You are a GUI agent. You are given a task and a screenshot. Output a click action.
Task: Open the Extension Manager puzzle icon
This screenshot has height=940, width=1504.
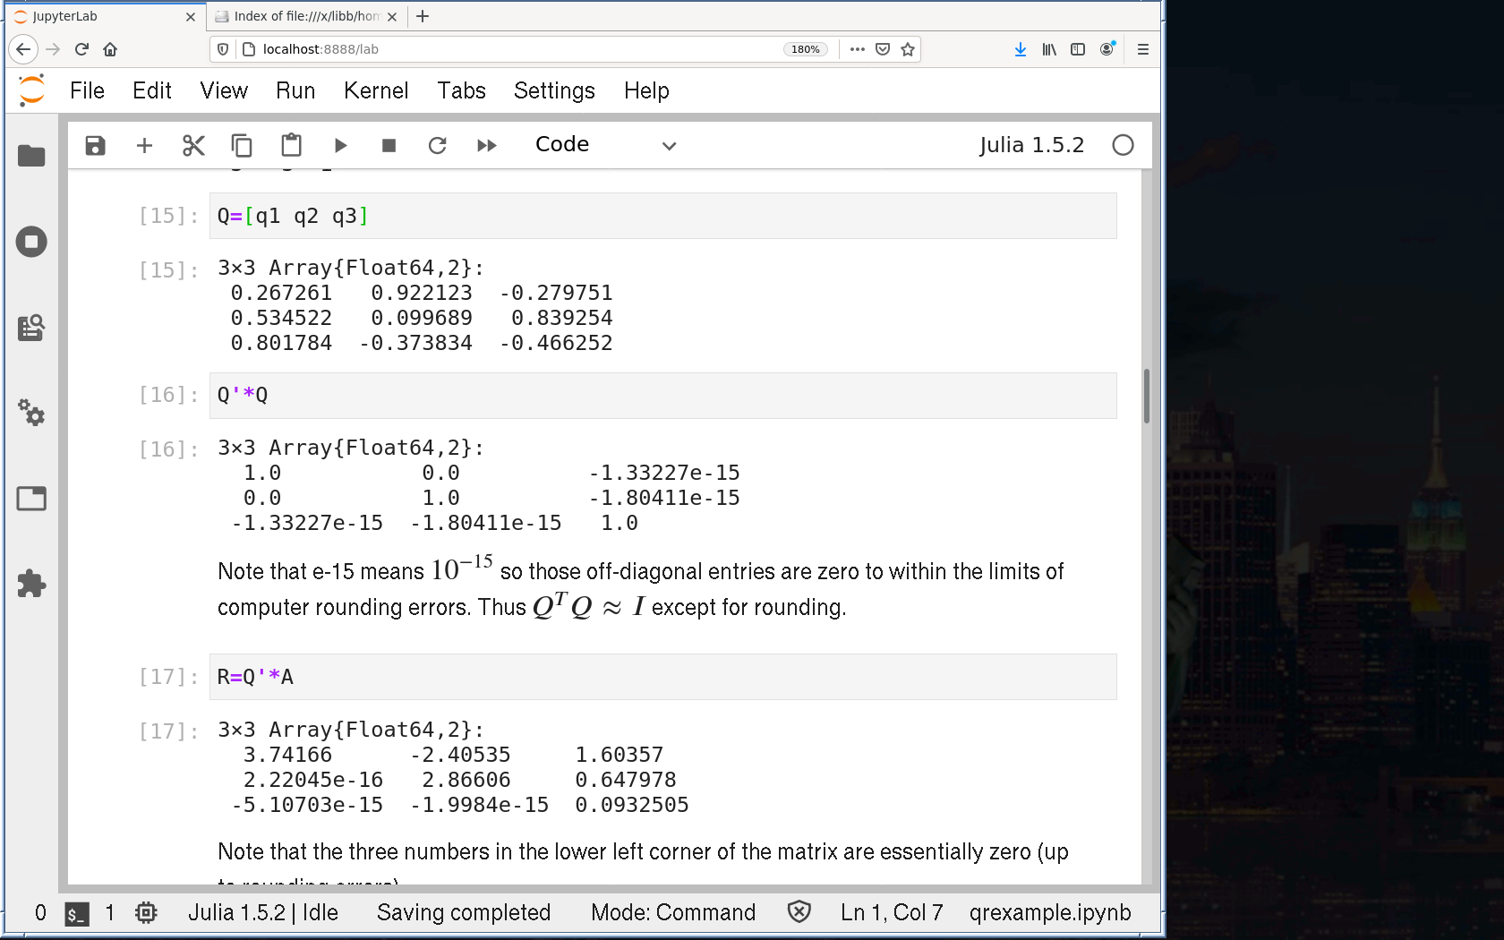click(x=31, y=584)
